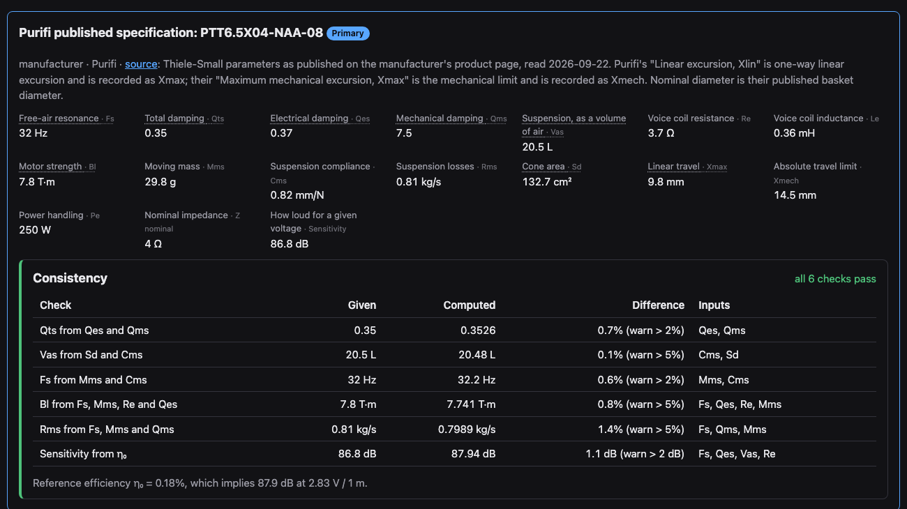Viewport: 907px width, 509px height.
Task: Click the "Computed" column header
Action: pos(470,305)
